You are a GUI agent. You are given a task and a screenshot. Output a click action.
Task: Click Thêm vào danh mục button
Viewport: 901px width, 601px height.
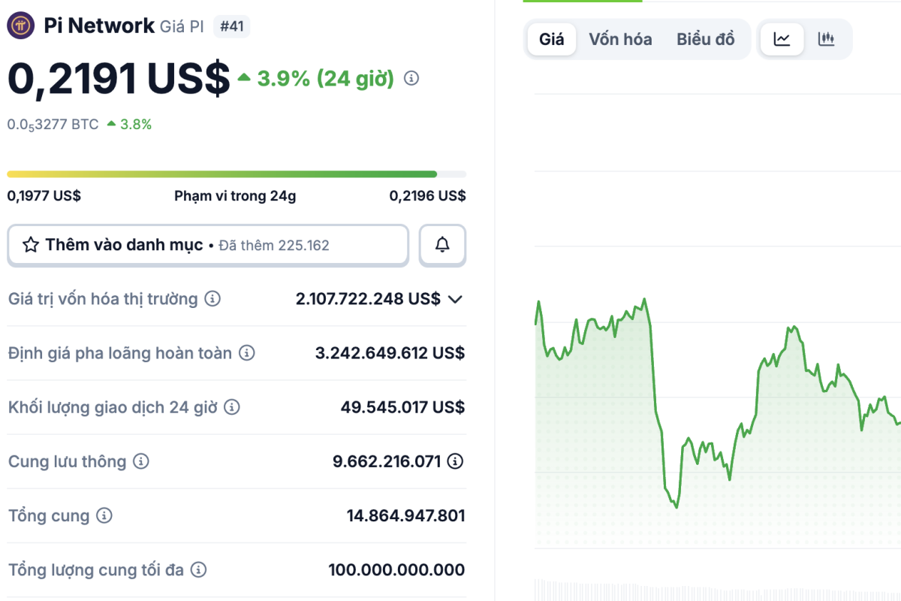click(x=207, y=245)
